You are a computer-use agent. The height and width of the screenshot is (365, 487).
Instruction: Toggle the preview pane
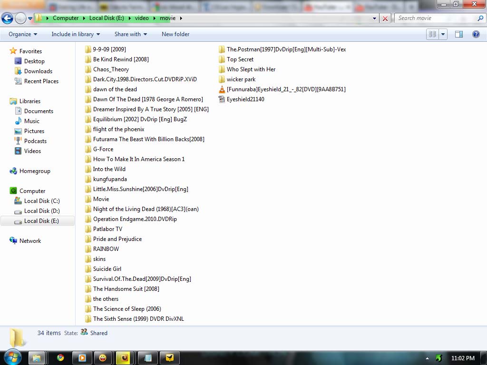coord(459,34)
